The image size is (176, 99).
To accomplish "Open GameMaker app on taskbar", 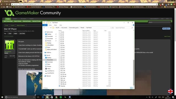I will (x=65, y=97).
